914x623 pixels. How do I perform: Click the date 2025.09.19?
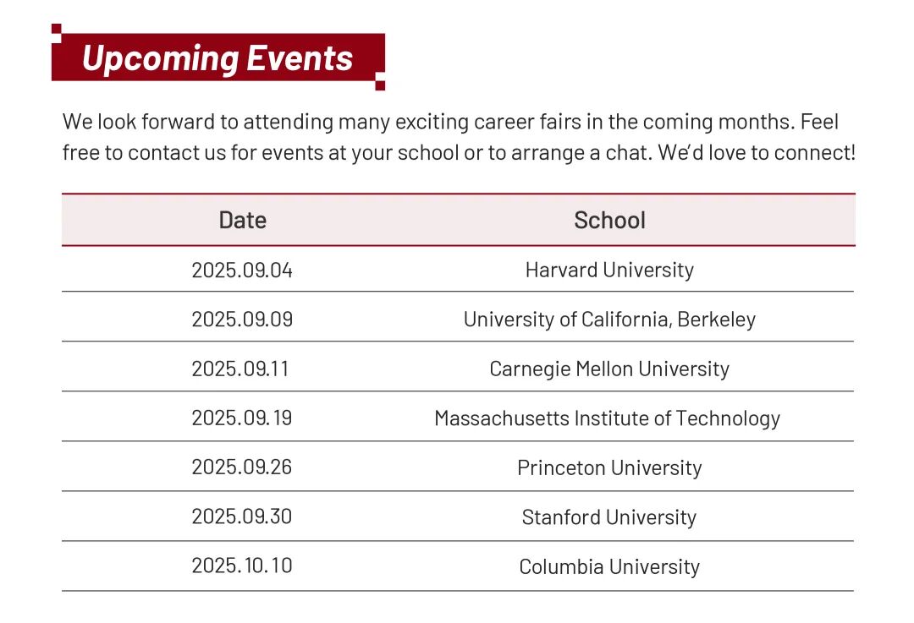(242, 418)
